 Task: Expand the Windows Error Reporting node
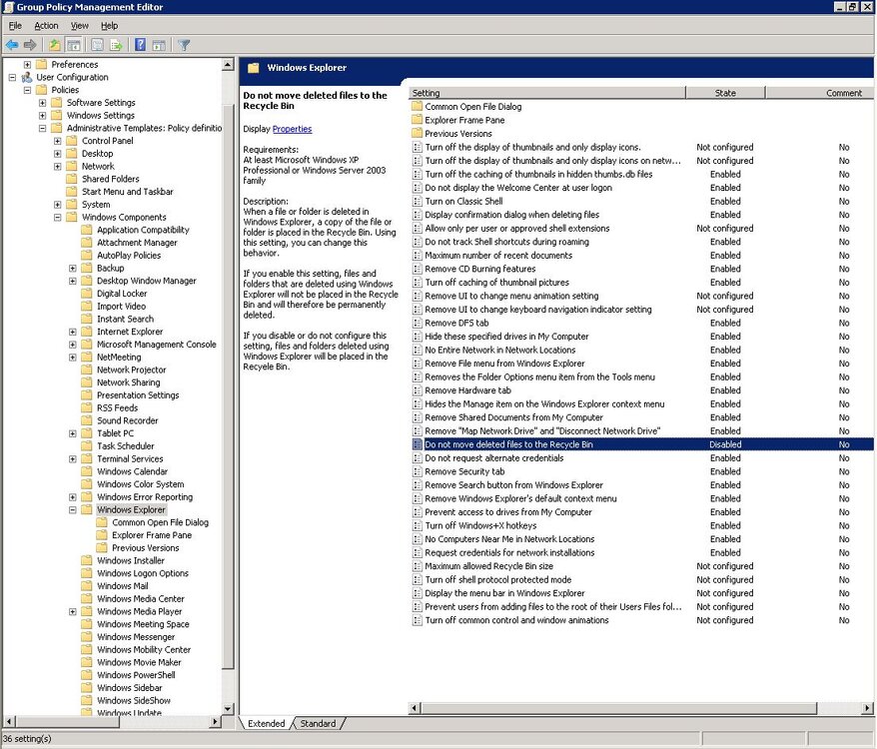72,496
